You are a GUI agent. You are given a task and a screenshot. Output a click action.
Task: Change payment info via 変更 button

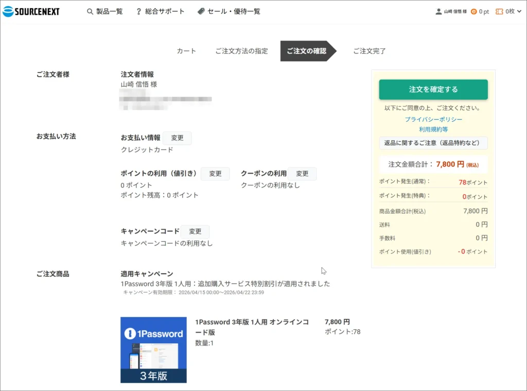pyautogui.click(x=177, y=138)
